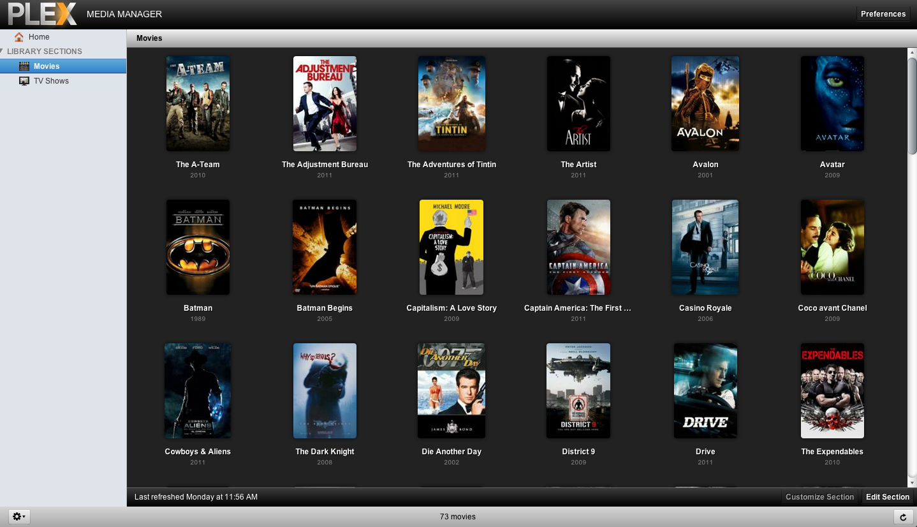Viewport: 917px width, 527px height.
Task: Click the Plex logo
Action: [x=42, y=14]
